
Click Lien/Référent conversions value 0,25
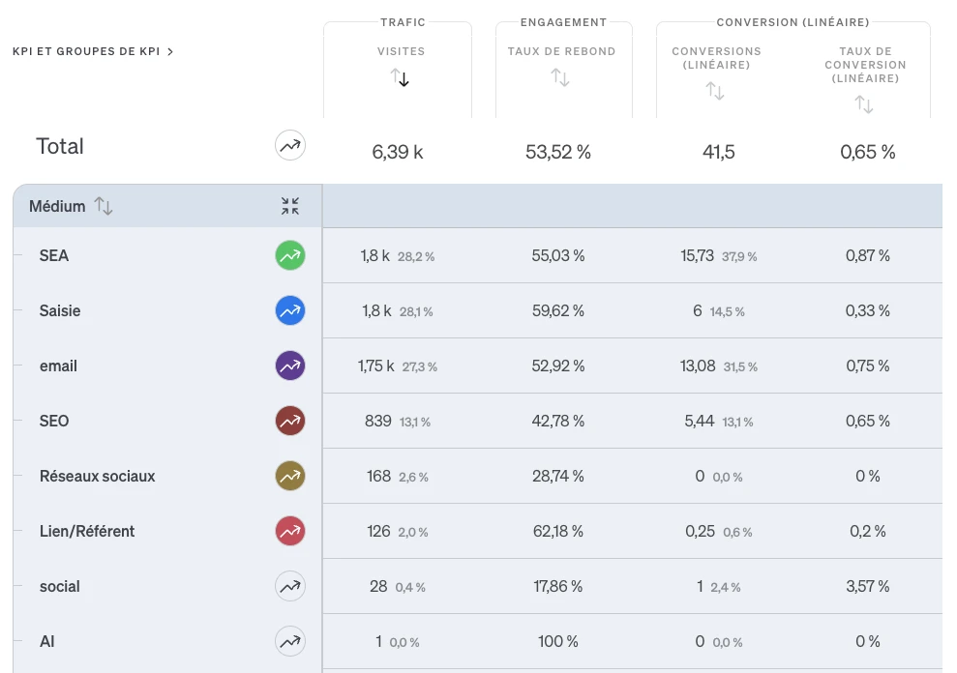tap(700, 532)
